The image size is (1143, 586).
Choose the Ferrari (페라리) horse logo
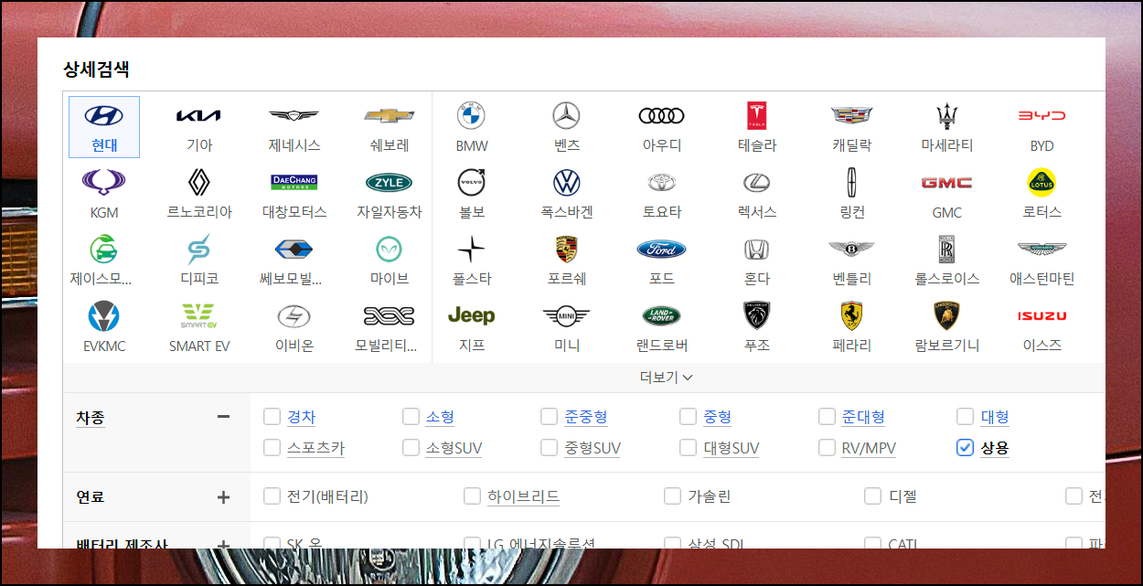(x=851, y=315)
